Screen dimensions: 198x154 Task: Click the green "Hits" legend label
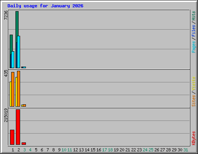point(193,16)
